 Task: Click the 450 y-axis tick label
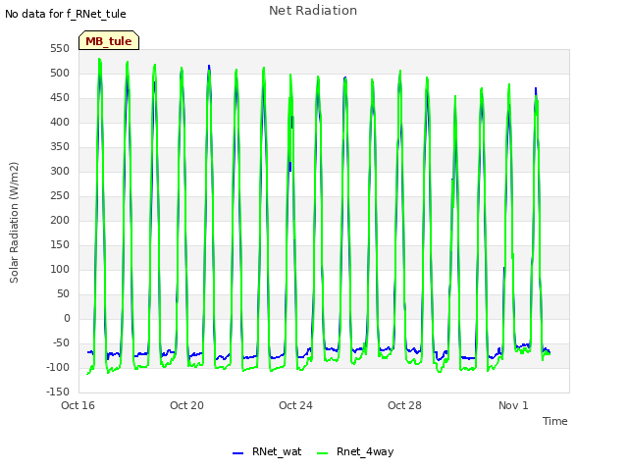point(60,98)
